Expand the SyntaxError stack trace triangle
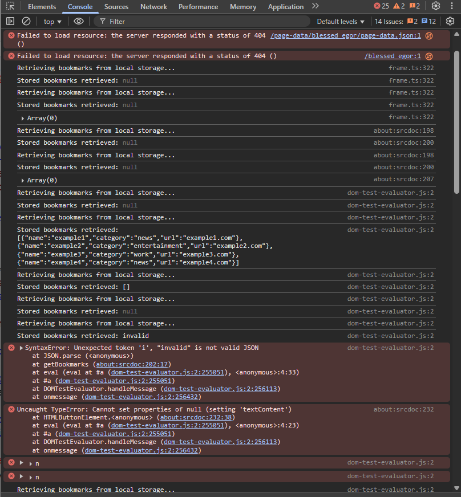The image size is (461, 497). (21, 348)
